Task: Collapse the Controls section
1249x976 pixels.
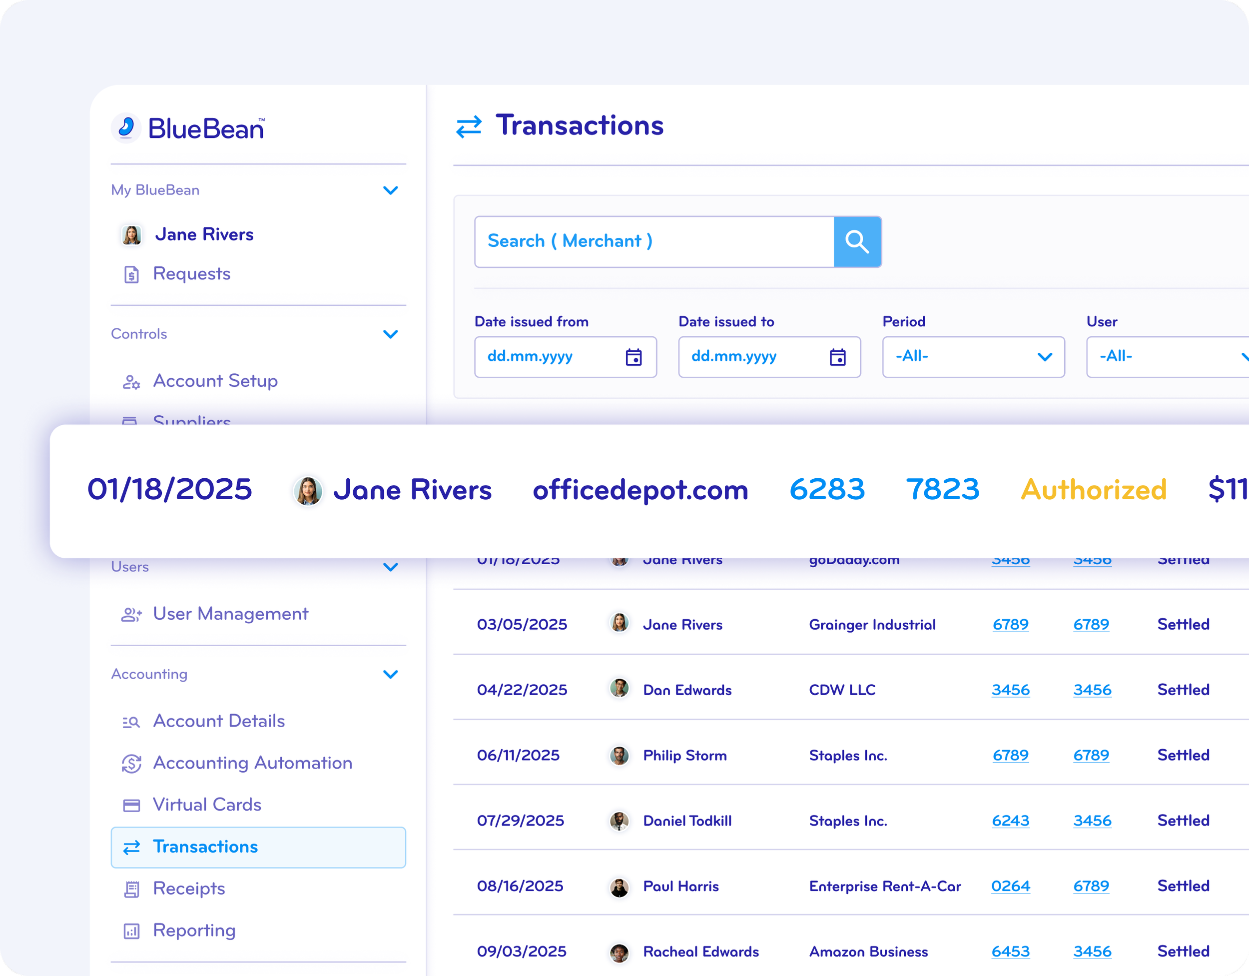Action: click(391, 333)
